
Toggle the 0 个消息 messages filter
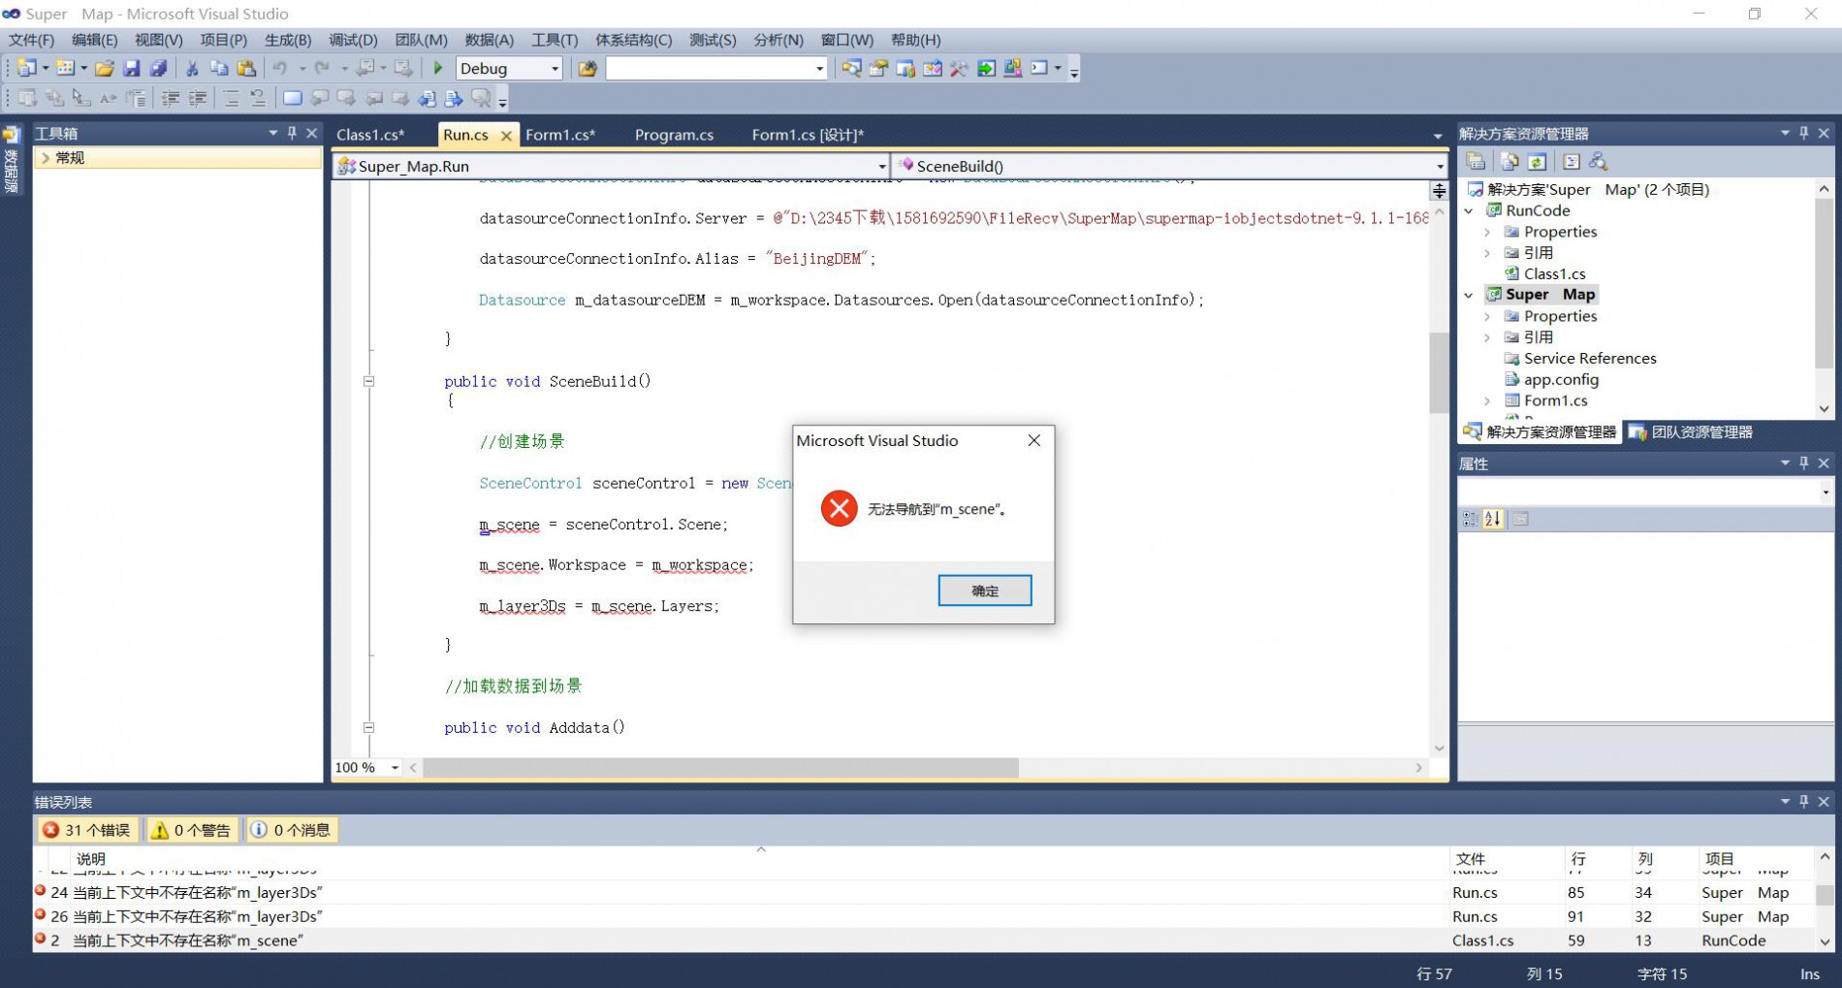point(291,830)
